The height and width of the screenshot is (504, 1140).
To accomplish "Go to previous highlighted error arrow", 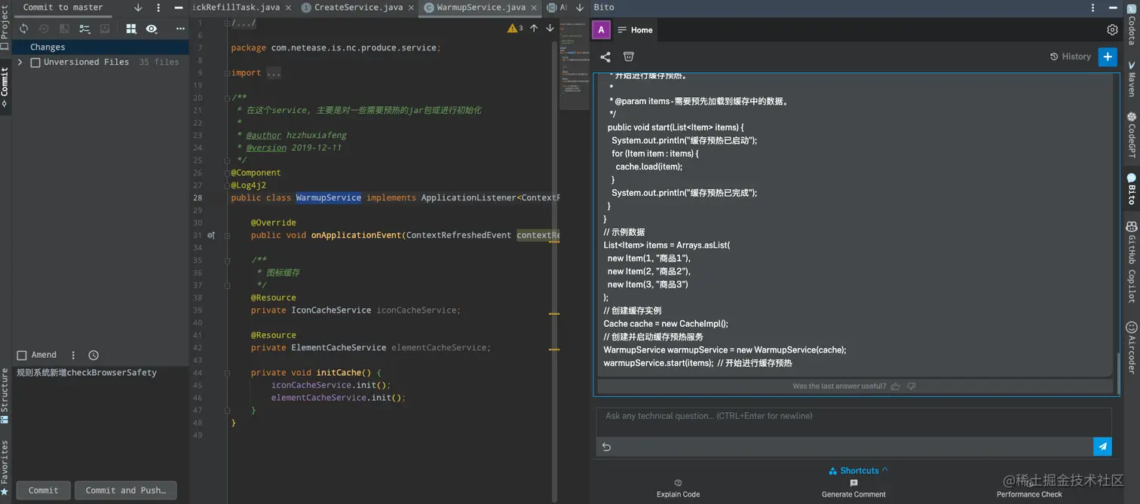I will 534,29.
